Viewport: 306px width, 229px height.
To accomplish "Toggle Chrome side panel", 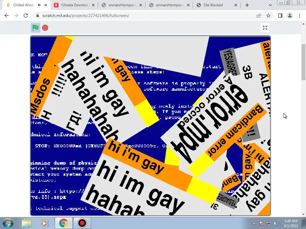I will (280, 16).
